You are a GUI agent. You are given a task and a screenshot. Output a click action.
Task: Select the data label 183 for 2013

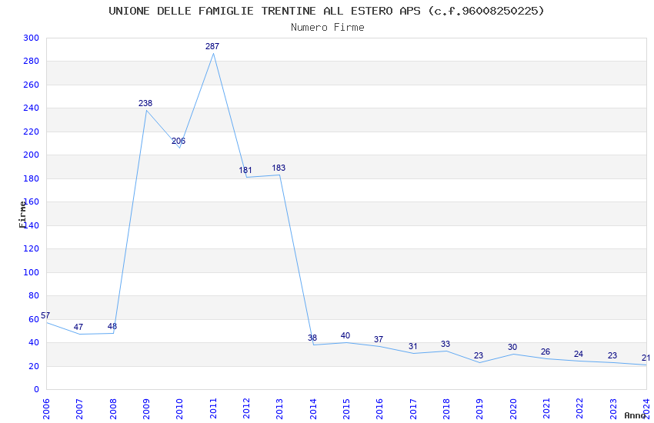tap(279, 168)
